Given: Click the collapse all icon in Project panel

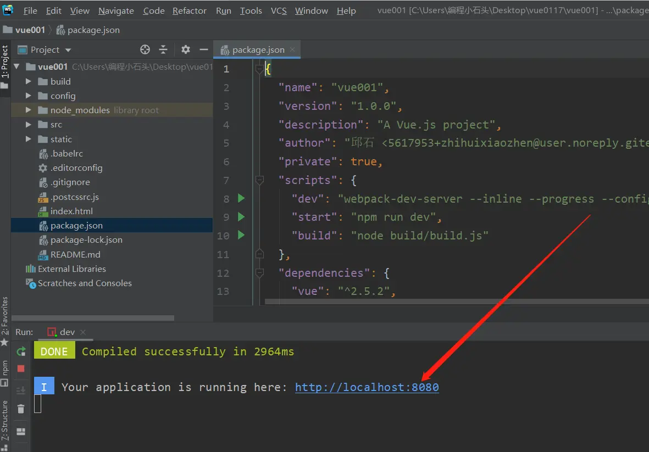Looking at the screenshot, I should 163,49.
